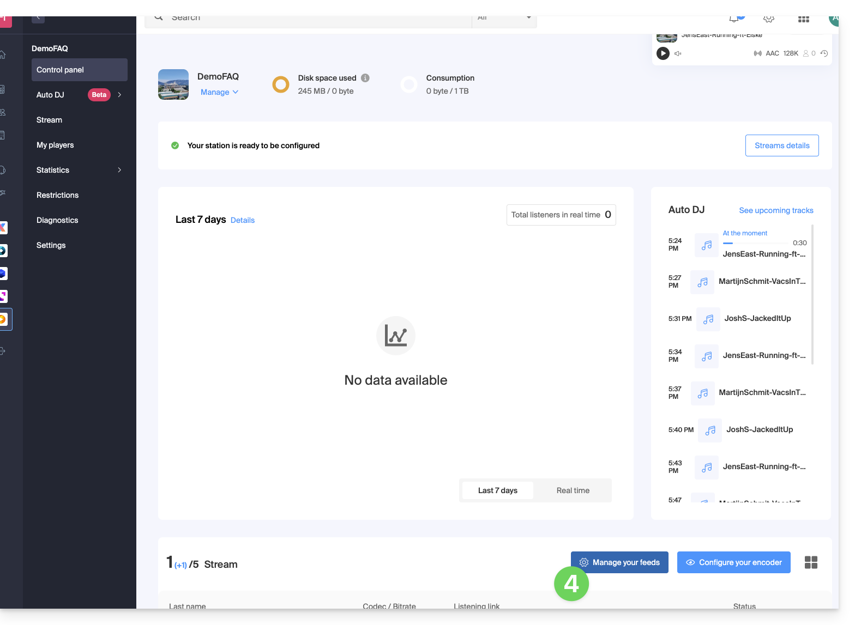
Task: Click the Disk space used info icon
Action: click(365, 78)
